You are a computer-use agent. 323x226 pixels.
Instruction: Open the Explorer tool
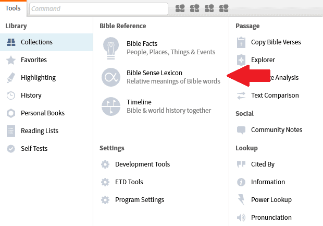tap(263, 60)
